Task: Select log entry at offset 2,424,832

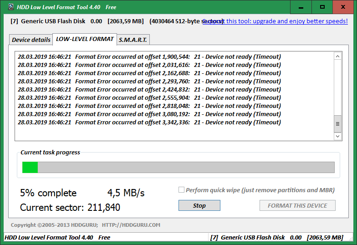Action: click(x=149, y=89)
